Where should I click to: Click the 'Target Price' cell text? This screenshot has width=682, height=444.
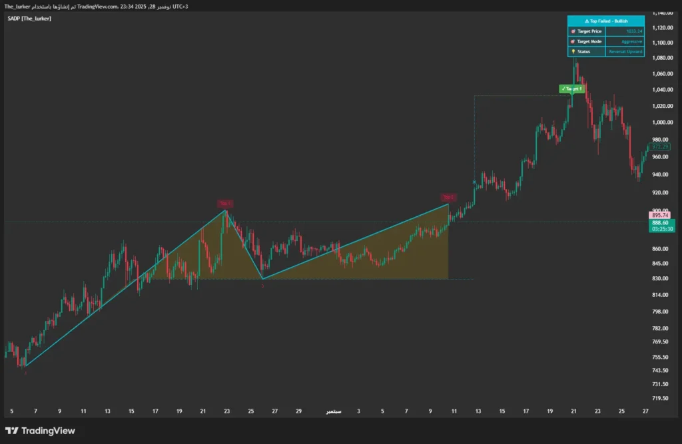[x=589, y=31]
